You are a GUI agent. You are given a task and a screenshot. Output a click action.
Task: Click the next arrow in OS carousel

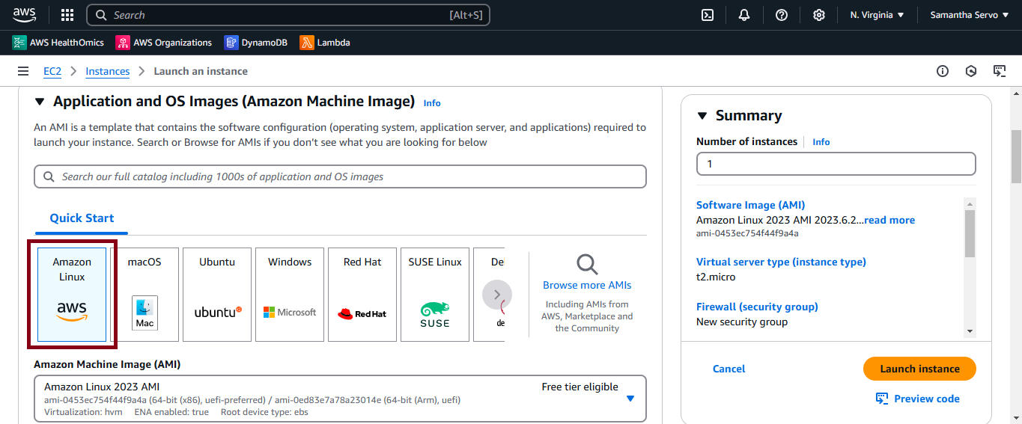point(497,295)
